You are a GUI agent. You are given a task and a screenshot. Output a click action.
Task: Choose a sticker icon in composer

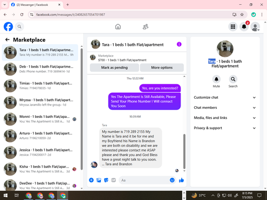pyautogui.click(x=106, y=180)
